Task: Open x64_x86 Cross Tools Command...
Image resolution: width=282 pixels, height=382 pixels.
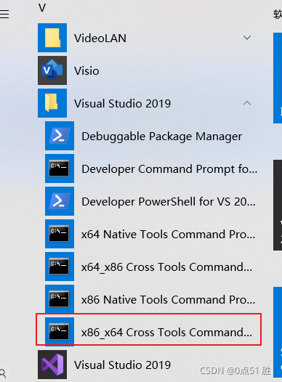Action: pos(166,267)
